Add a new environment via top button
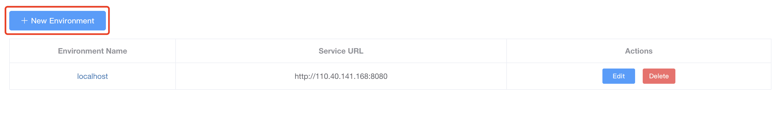 (x=57, y=20)
